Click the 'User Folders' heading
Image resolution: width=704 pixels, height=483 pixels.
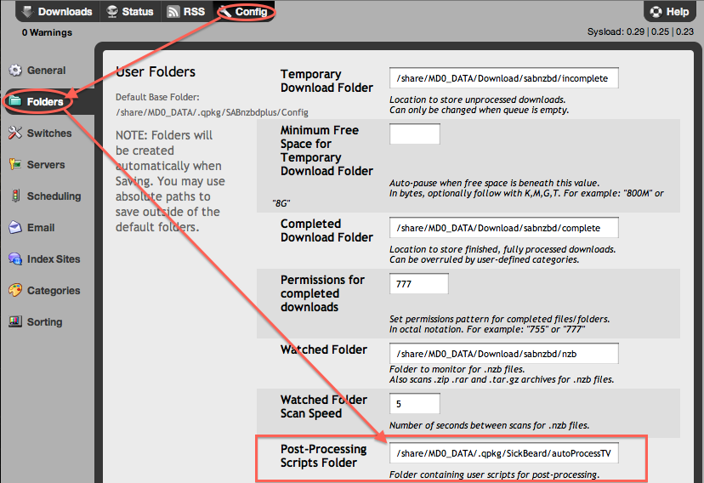point(156,71)
